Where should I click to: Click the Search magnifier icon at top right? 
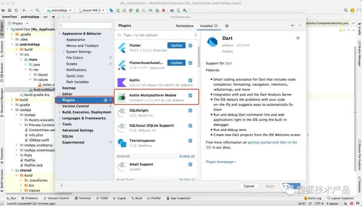click(x=346, y=10)
